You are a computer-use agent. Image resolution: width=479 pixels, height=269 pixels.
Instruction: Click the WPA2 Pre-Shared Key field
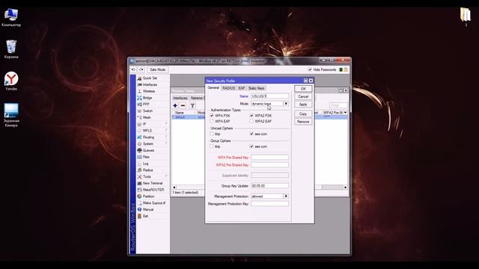tap(269, 164)
